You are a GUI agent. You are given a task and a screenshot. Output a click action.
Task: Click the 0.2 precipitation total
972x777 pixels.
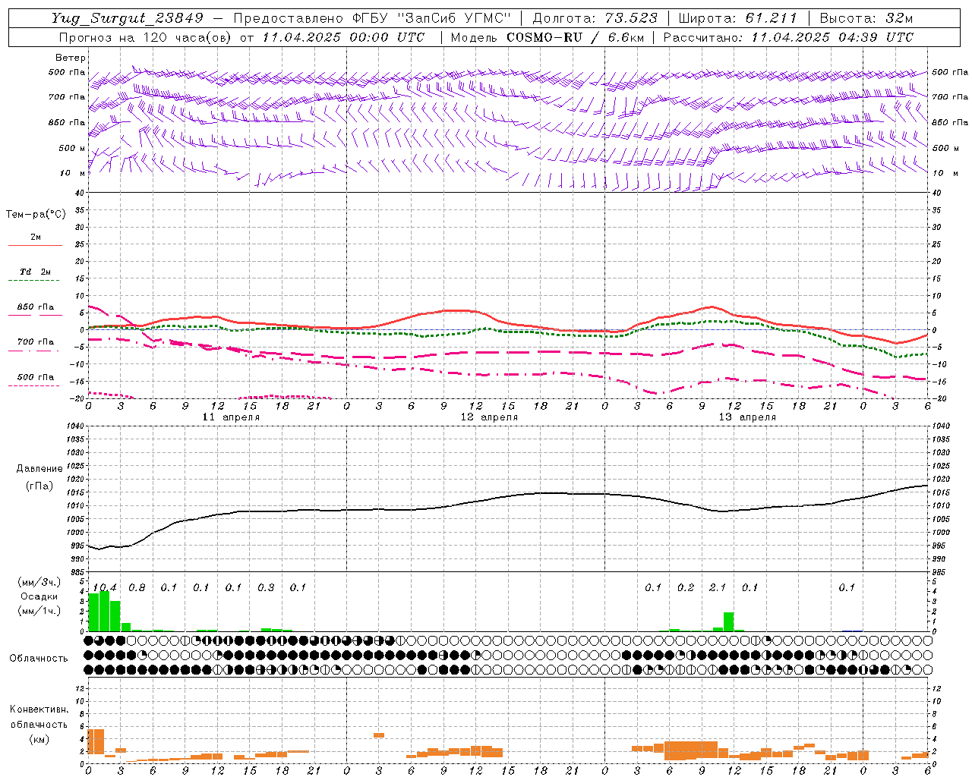686,588
